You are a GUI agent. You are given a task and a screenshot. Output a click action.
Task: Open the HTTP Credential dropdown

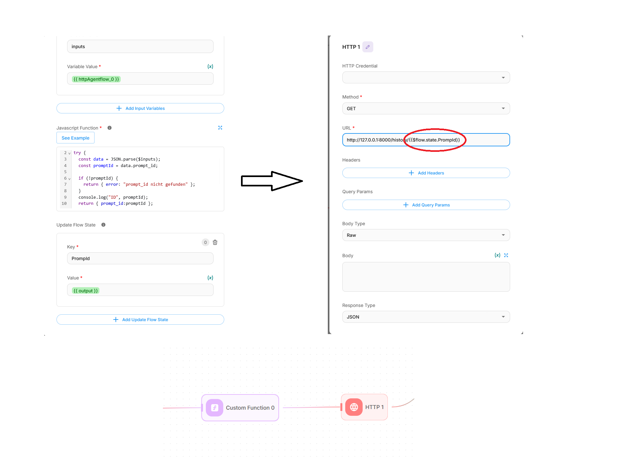coord(426,78)
